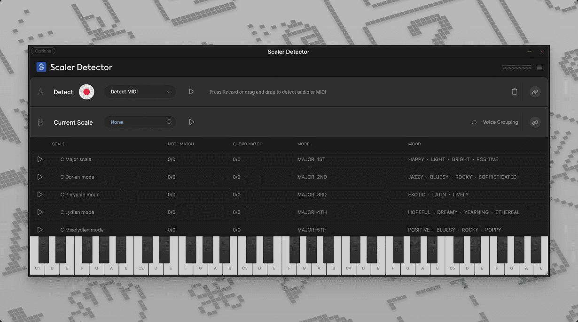Click the B section label icon

click(x=40, y=122)
